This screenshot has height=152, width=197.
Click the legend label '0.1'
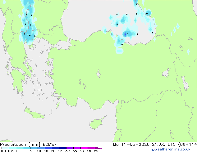point(3,151)
